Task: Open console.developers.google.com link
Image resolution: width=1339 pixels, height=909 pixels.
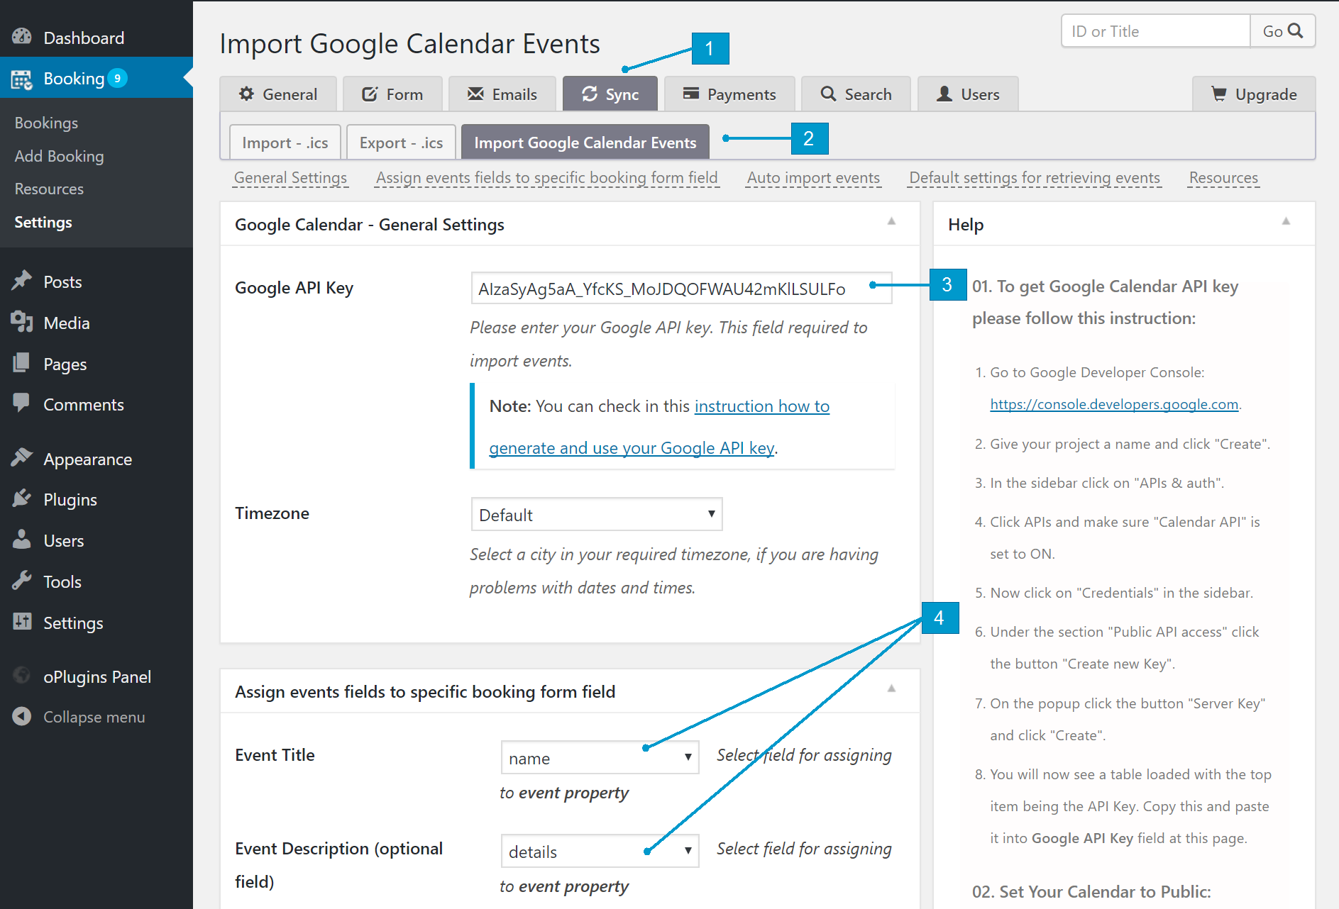Action: tap(1114, 404)
